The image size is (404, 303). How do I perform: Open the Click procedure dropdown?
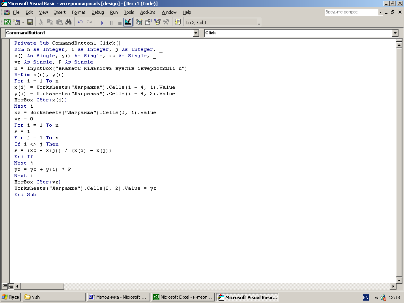coord(395,33)
